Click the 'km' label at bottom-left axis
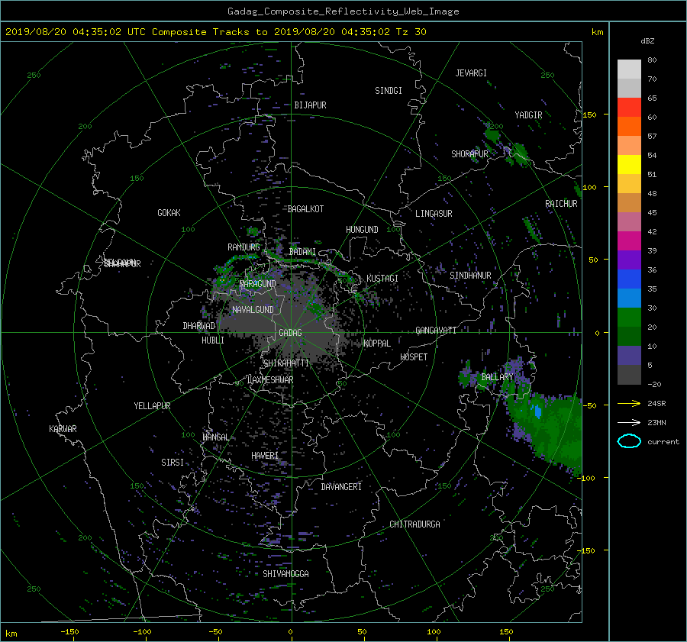Screen dimensions: 687x642 point(11,634)
